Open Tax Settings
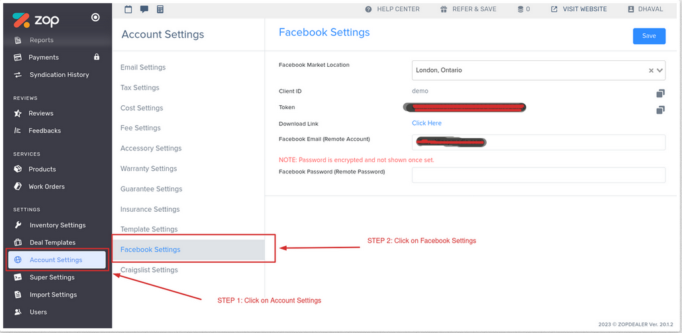This screenshot has height=333, width=682. (140, 88)
